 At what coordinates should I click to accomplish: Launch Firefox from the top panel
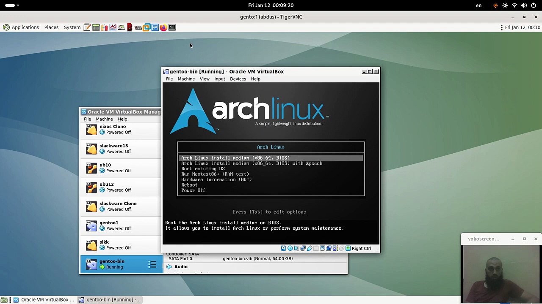tap(163, 27)
